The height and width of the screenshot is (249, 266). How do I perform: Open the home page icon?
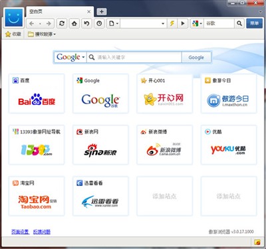[74, 23]
